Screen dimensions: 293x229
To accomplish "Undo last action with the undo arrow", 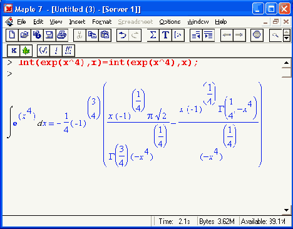I will pos(123,35).
